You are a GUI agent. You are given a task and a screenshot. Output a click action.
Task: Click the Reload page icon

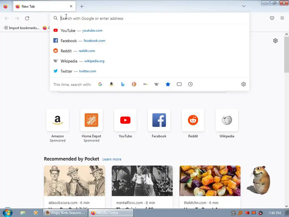point(27,18)
